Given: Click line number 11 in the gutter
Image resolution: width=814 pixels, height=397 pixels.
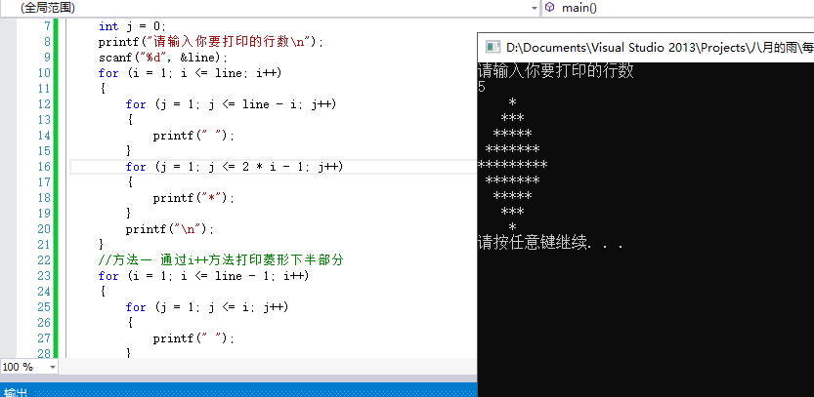Looking at the screenshot, I should [44, 89].
